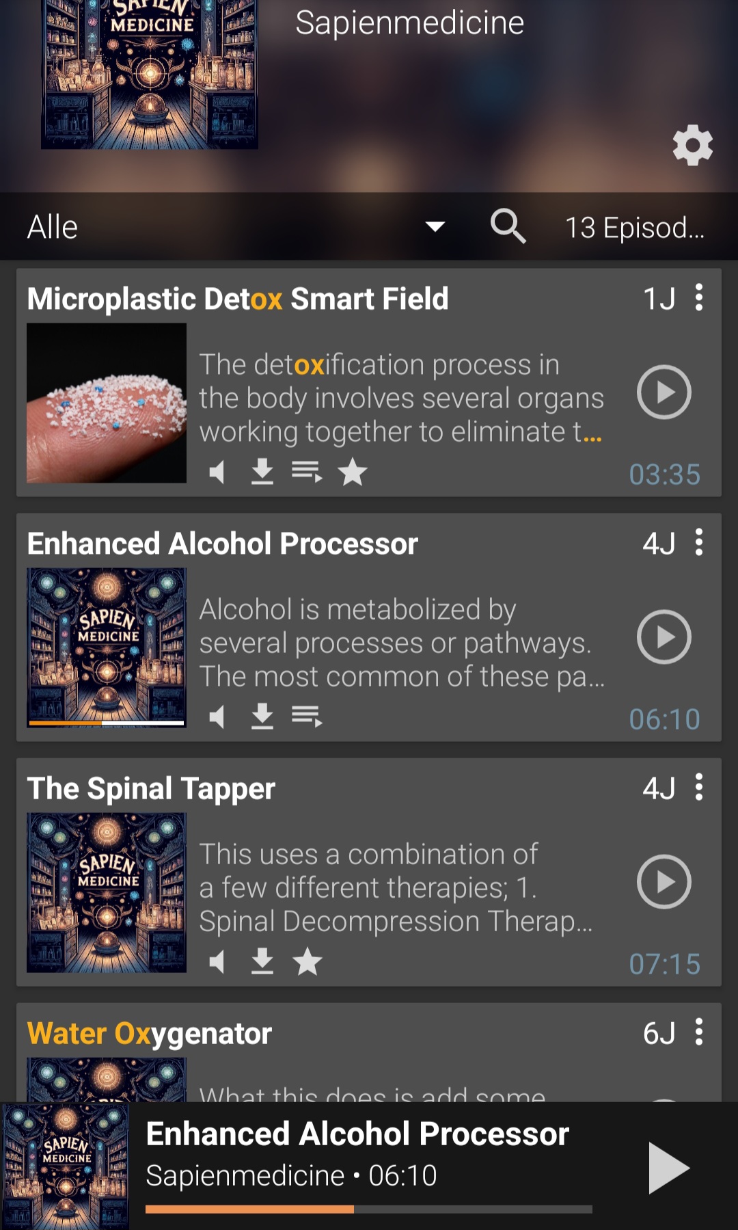Viewport: 738px width, 1230px height.
Task: Play Microplastic Detox Smart Field episode
Action: (x=664, y=392)
